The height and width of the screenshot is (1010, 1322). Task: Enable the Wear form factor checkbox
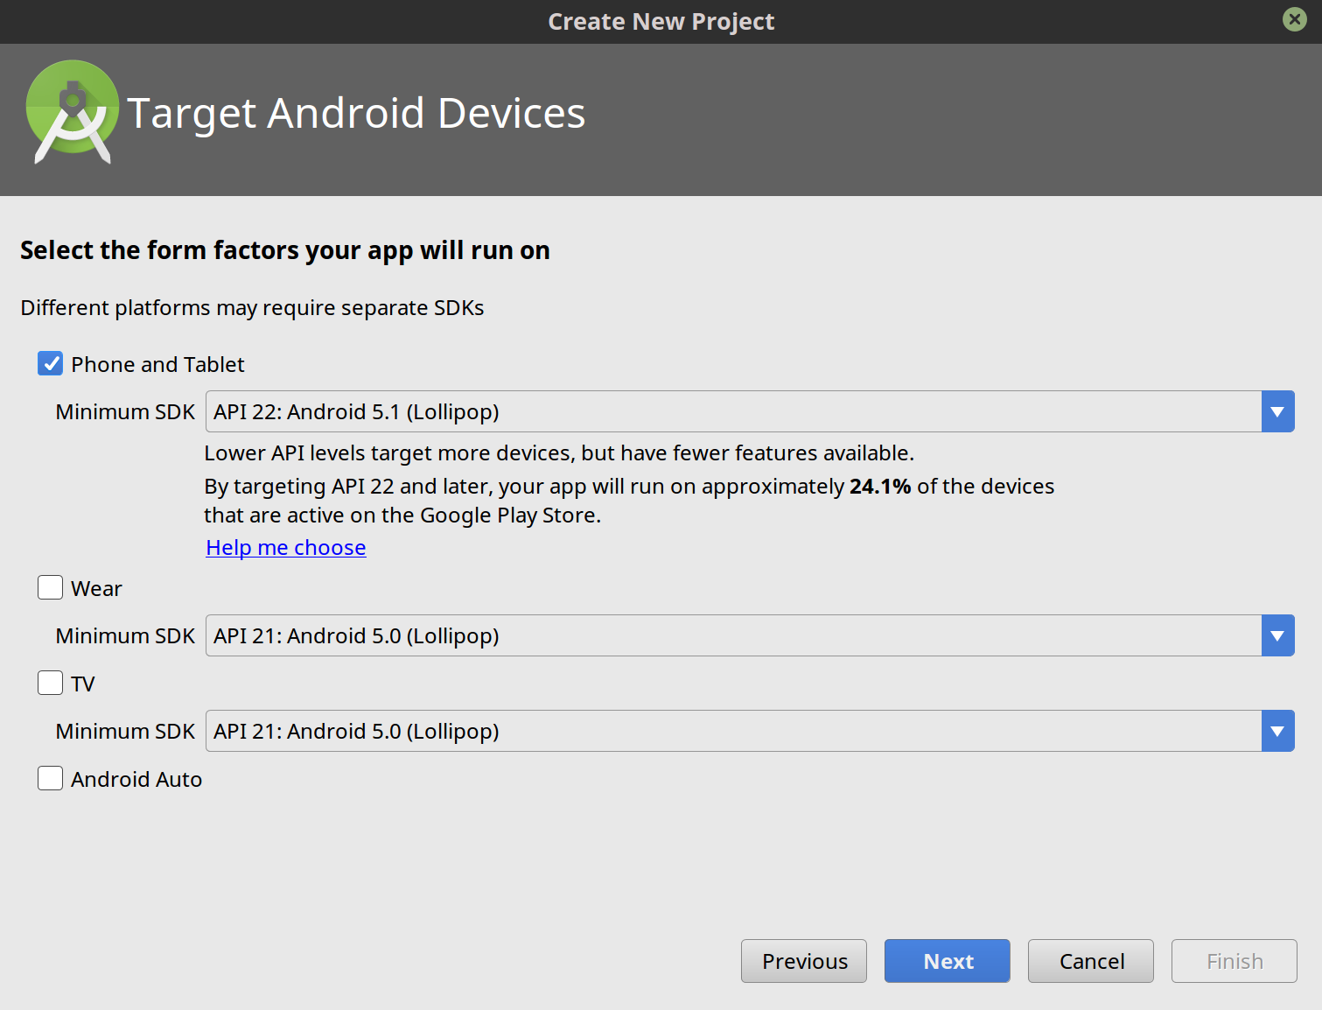[50, 587]
